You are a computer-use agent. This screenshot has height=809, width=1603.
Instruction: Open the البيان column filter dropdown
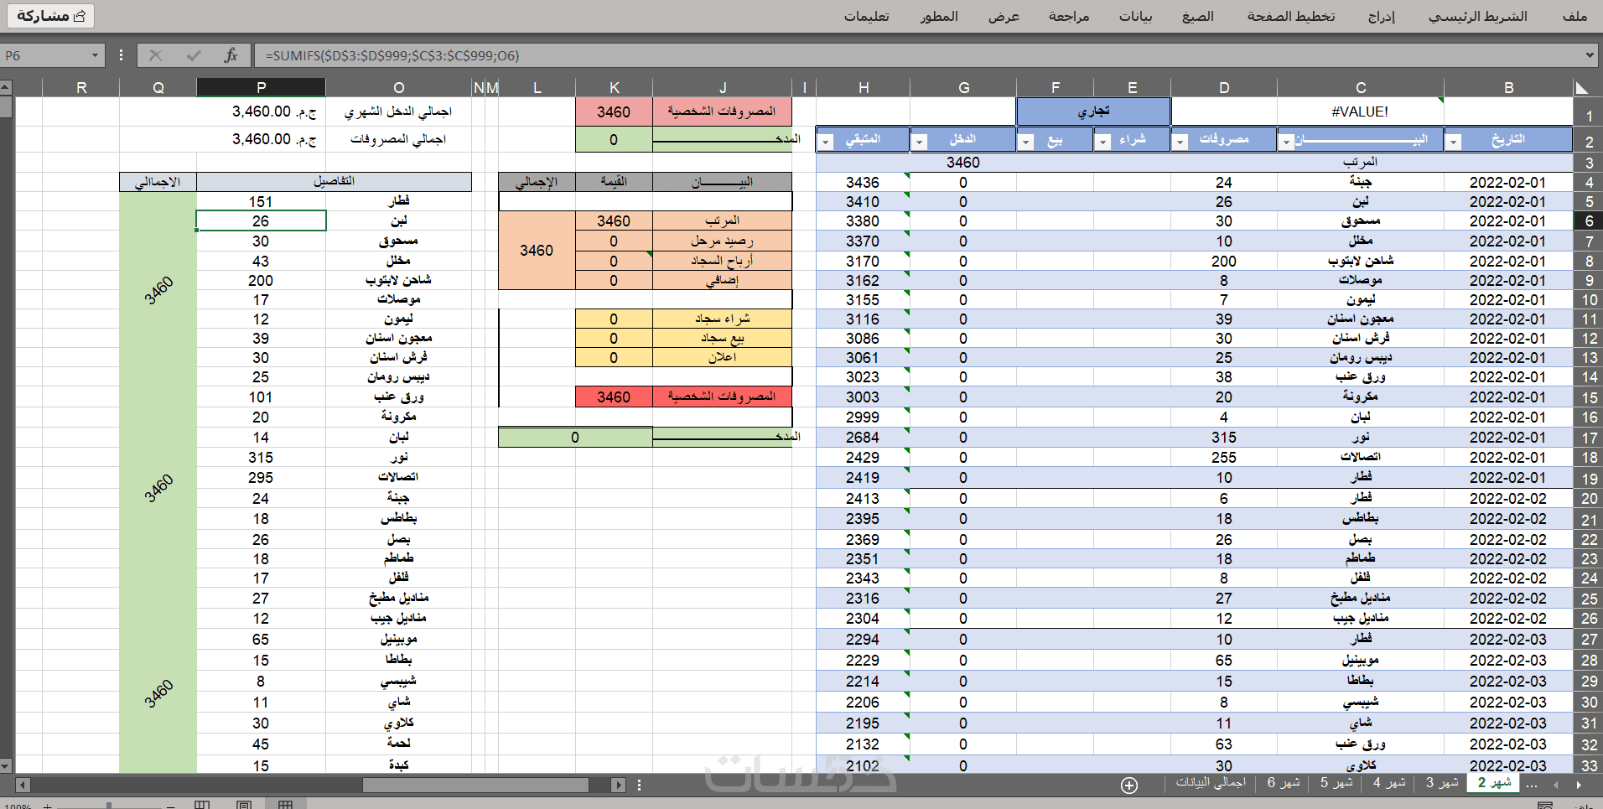(1286, 142)
